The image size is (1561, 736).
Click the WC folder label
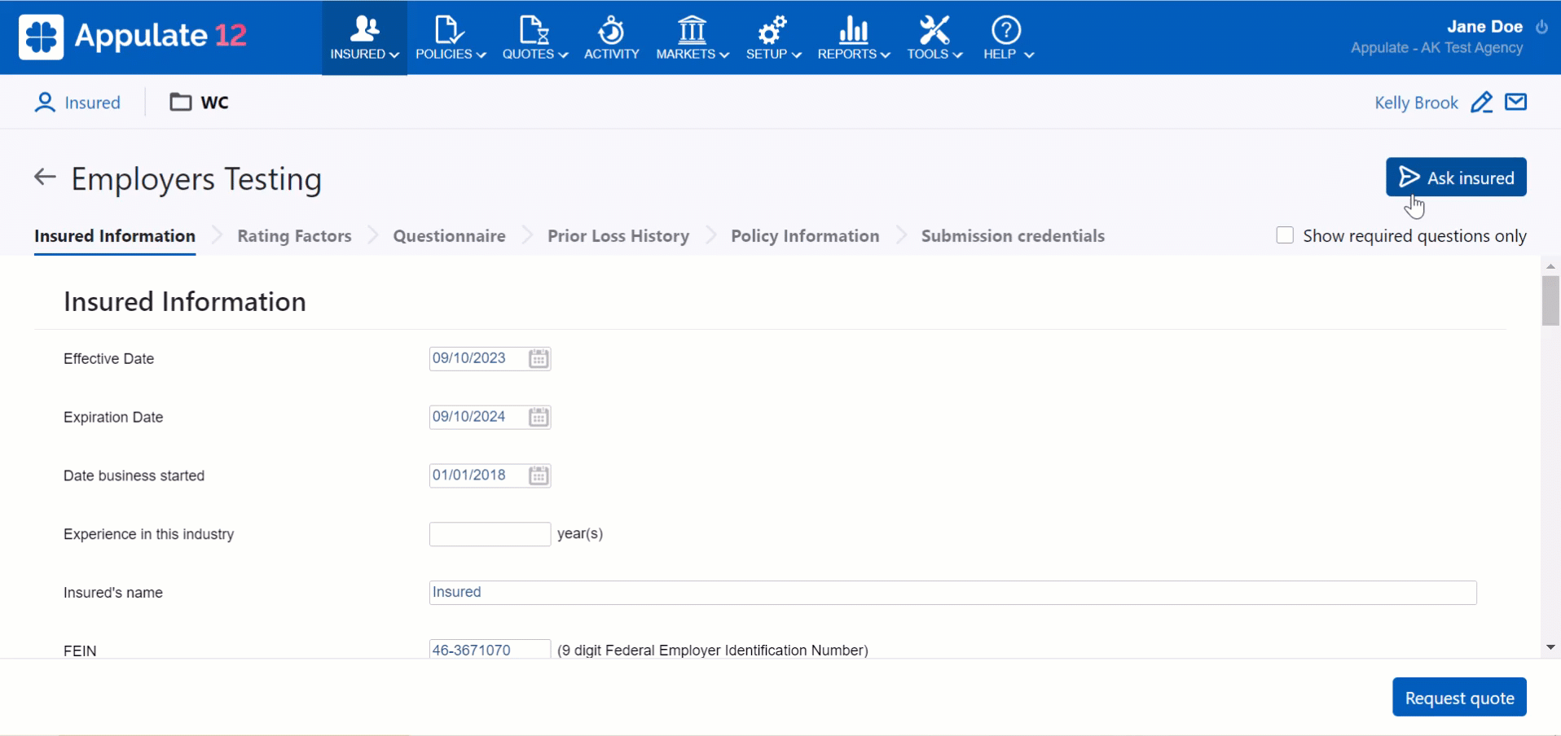215,102
